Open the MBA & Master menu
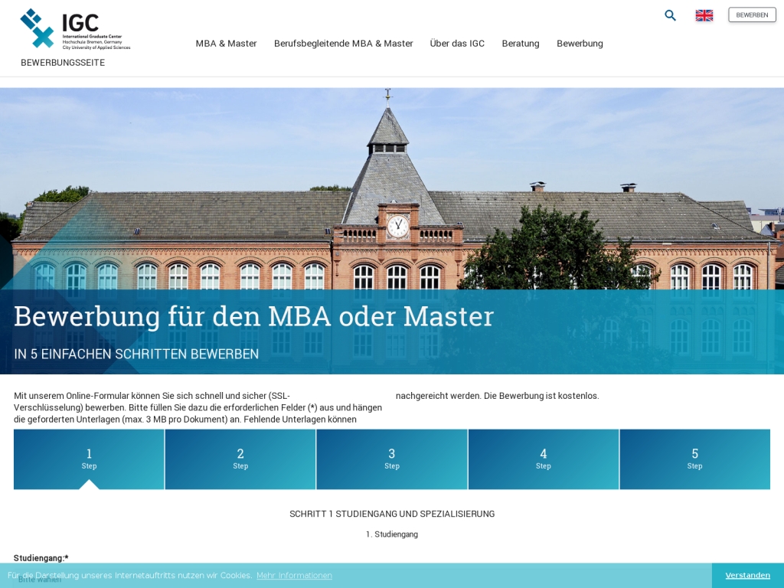 click(x=226, y=44)
